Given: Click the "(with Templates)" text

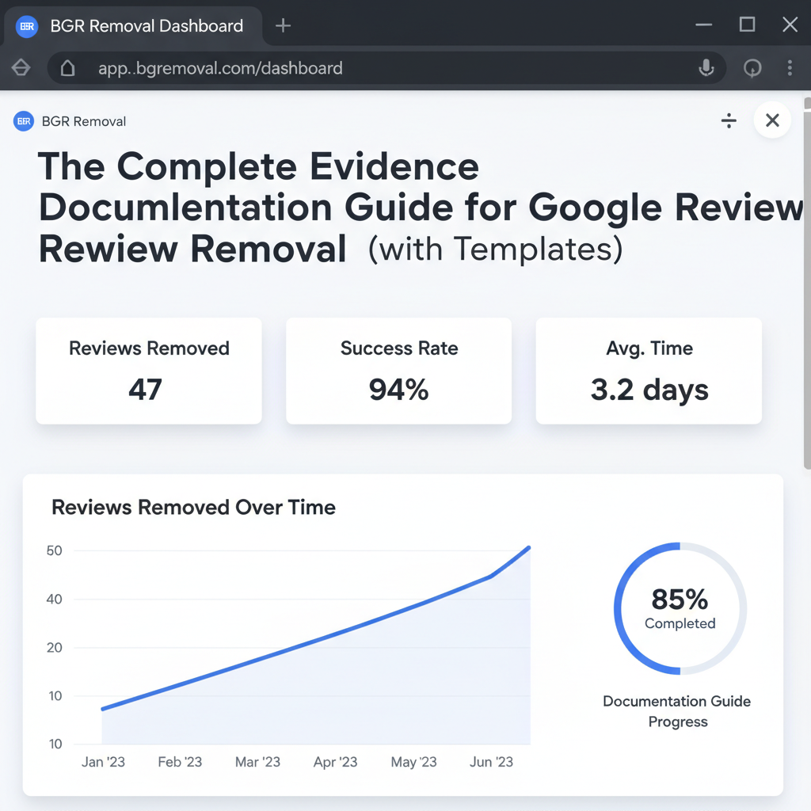Looking at the screenshot, I should tap(496, 249).
